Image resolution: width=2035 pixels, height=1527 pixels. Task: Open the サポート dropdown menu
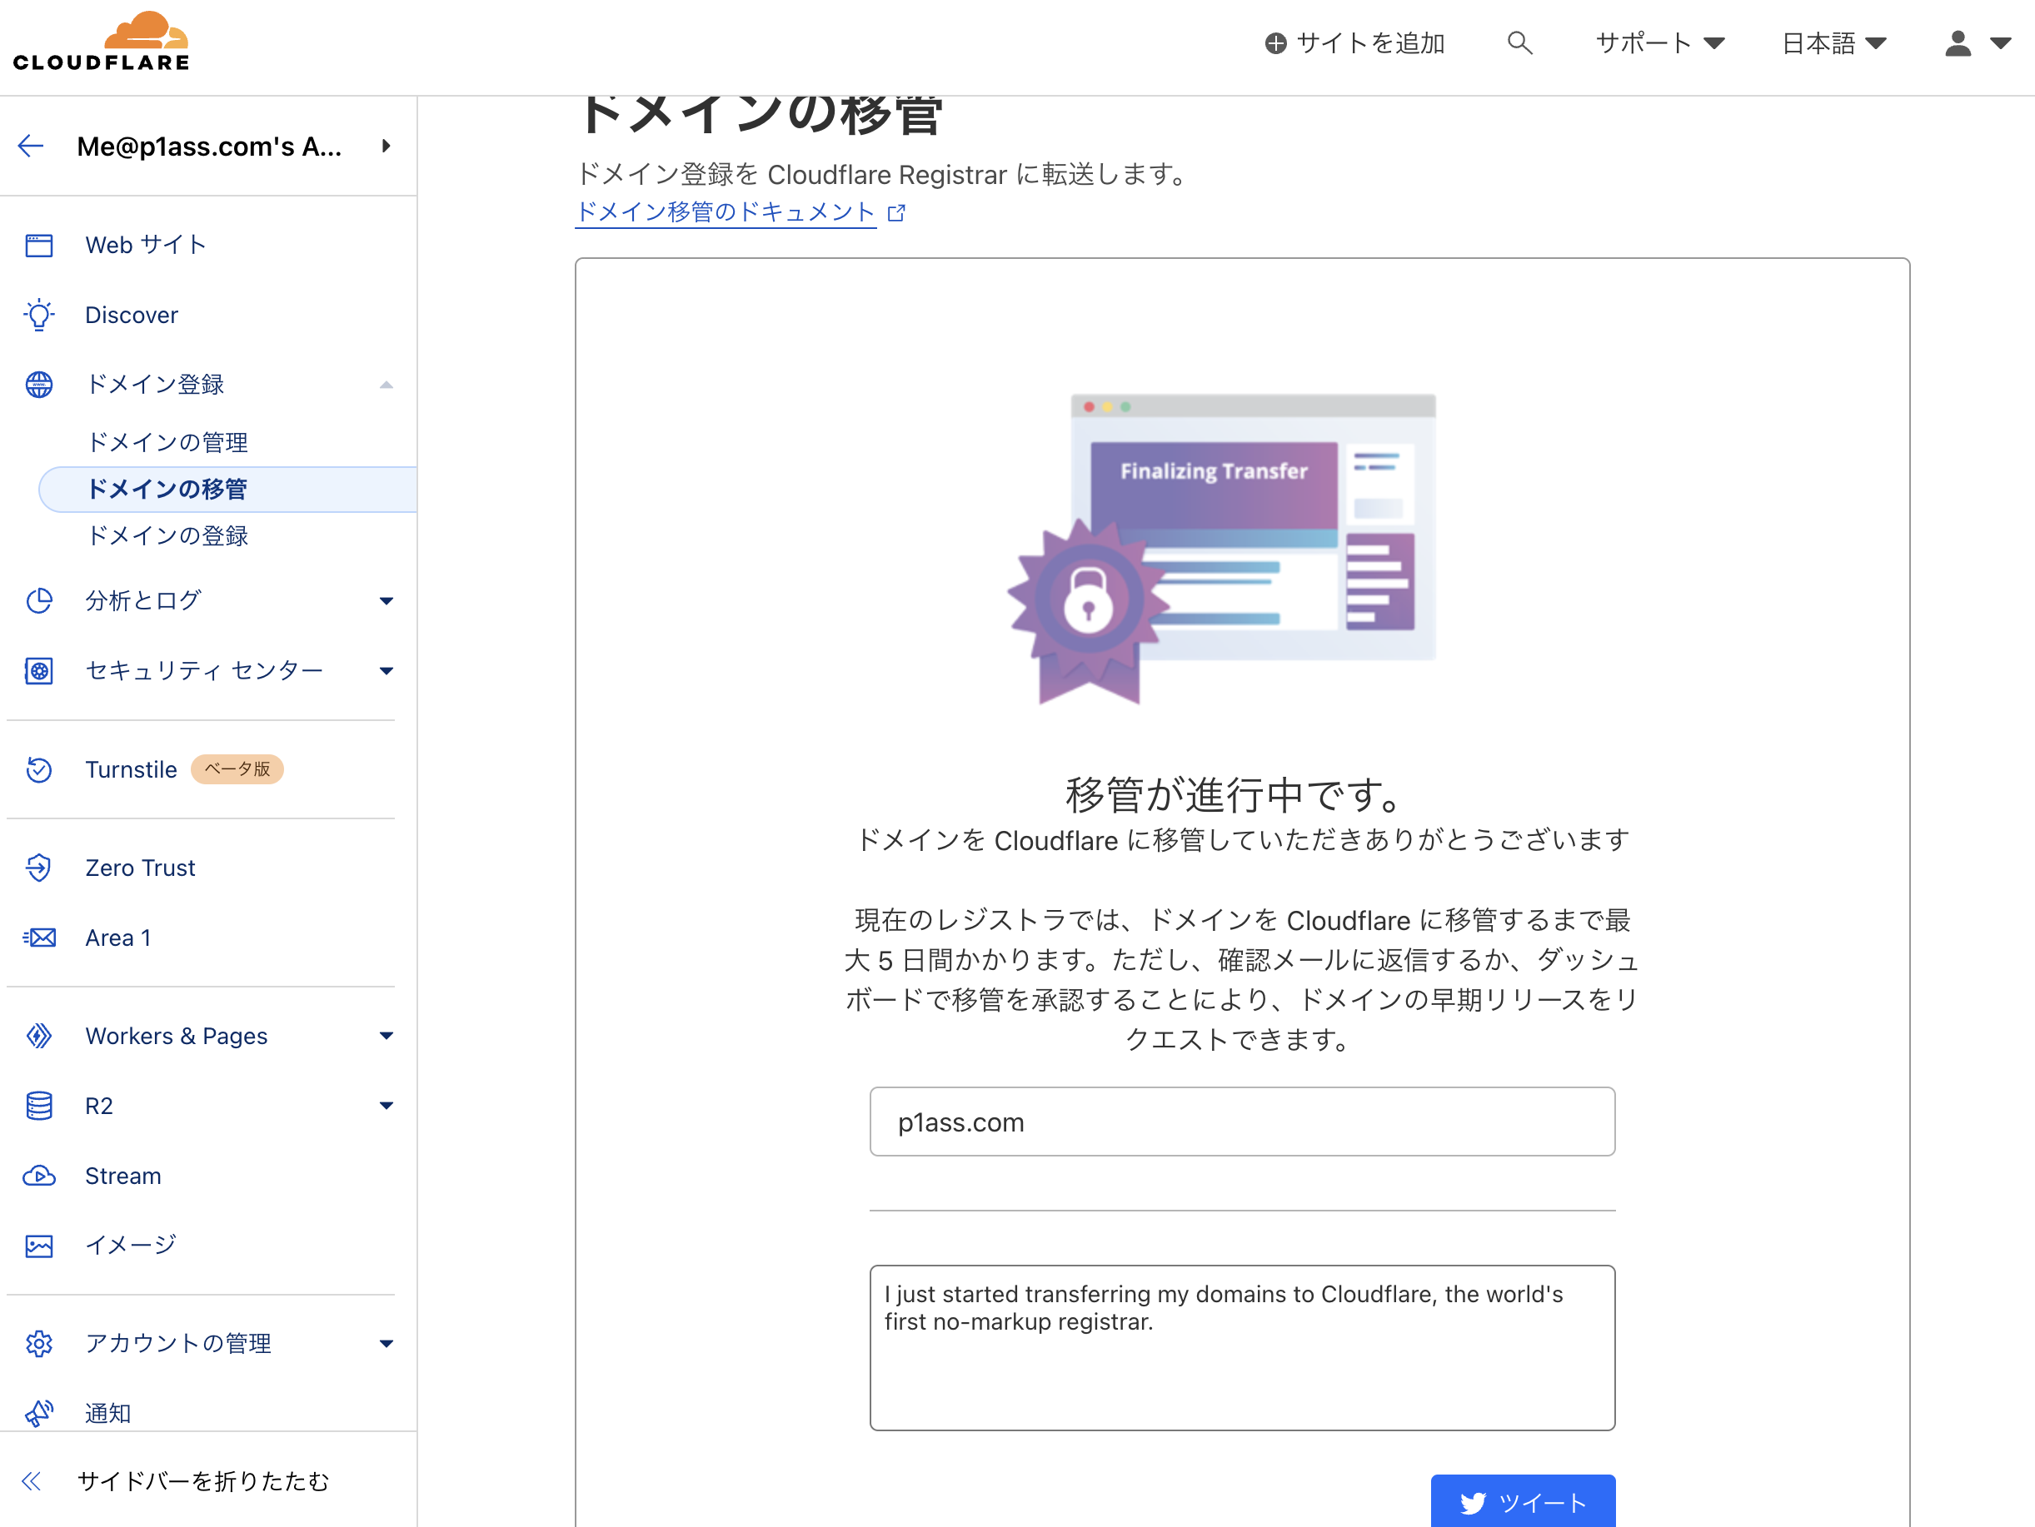(1658, 43)
